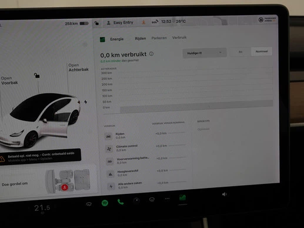Tap the Alle andere zaken lightning icon

(x=111, y=186)
